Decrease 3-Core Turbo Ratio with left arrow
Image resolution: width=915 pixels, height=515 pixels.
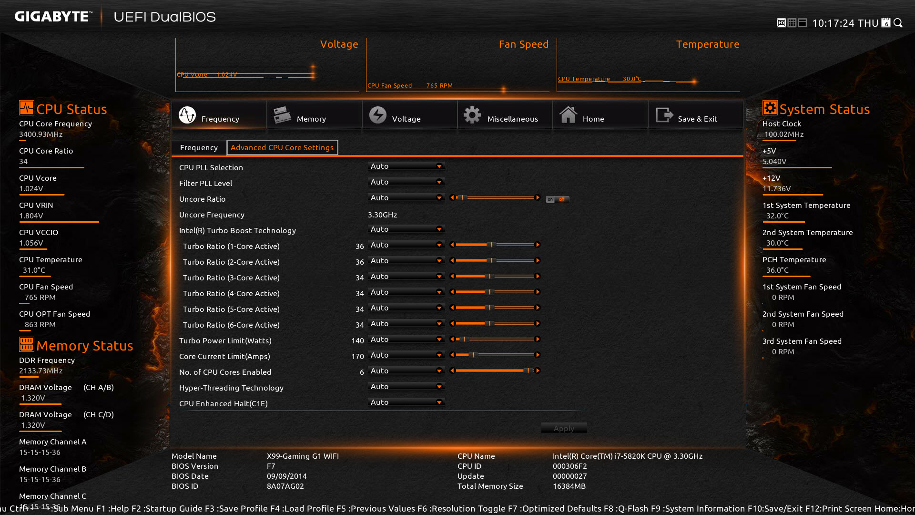[452, 276]
